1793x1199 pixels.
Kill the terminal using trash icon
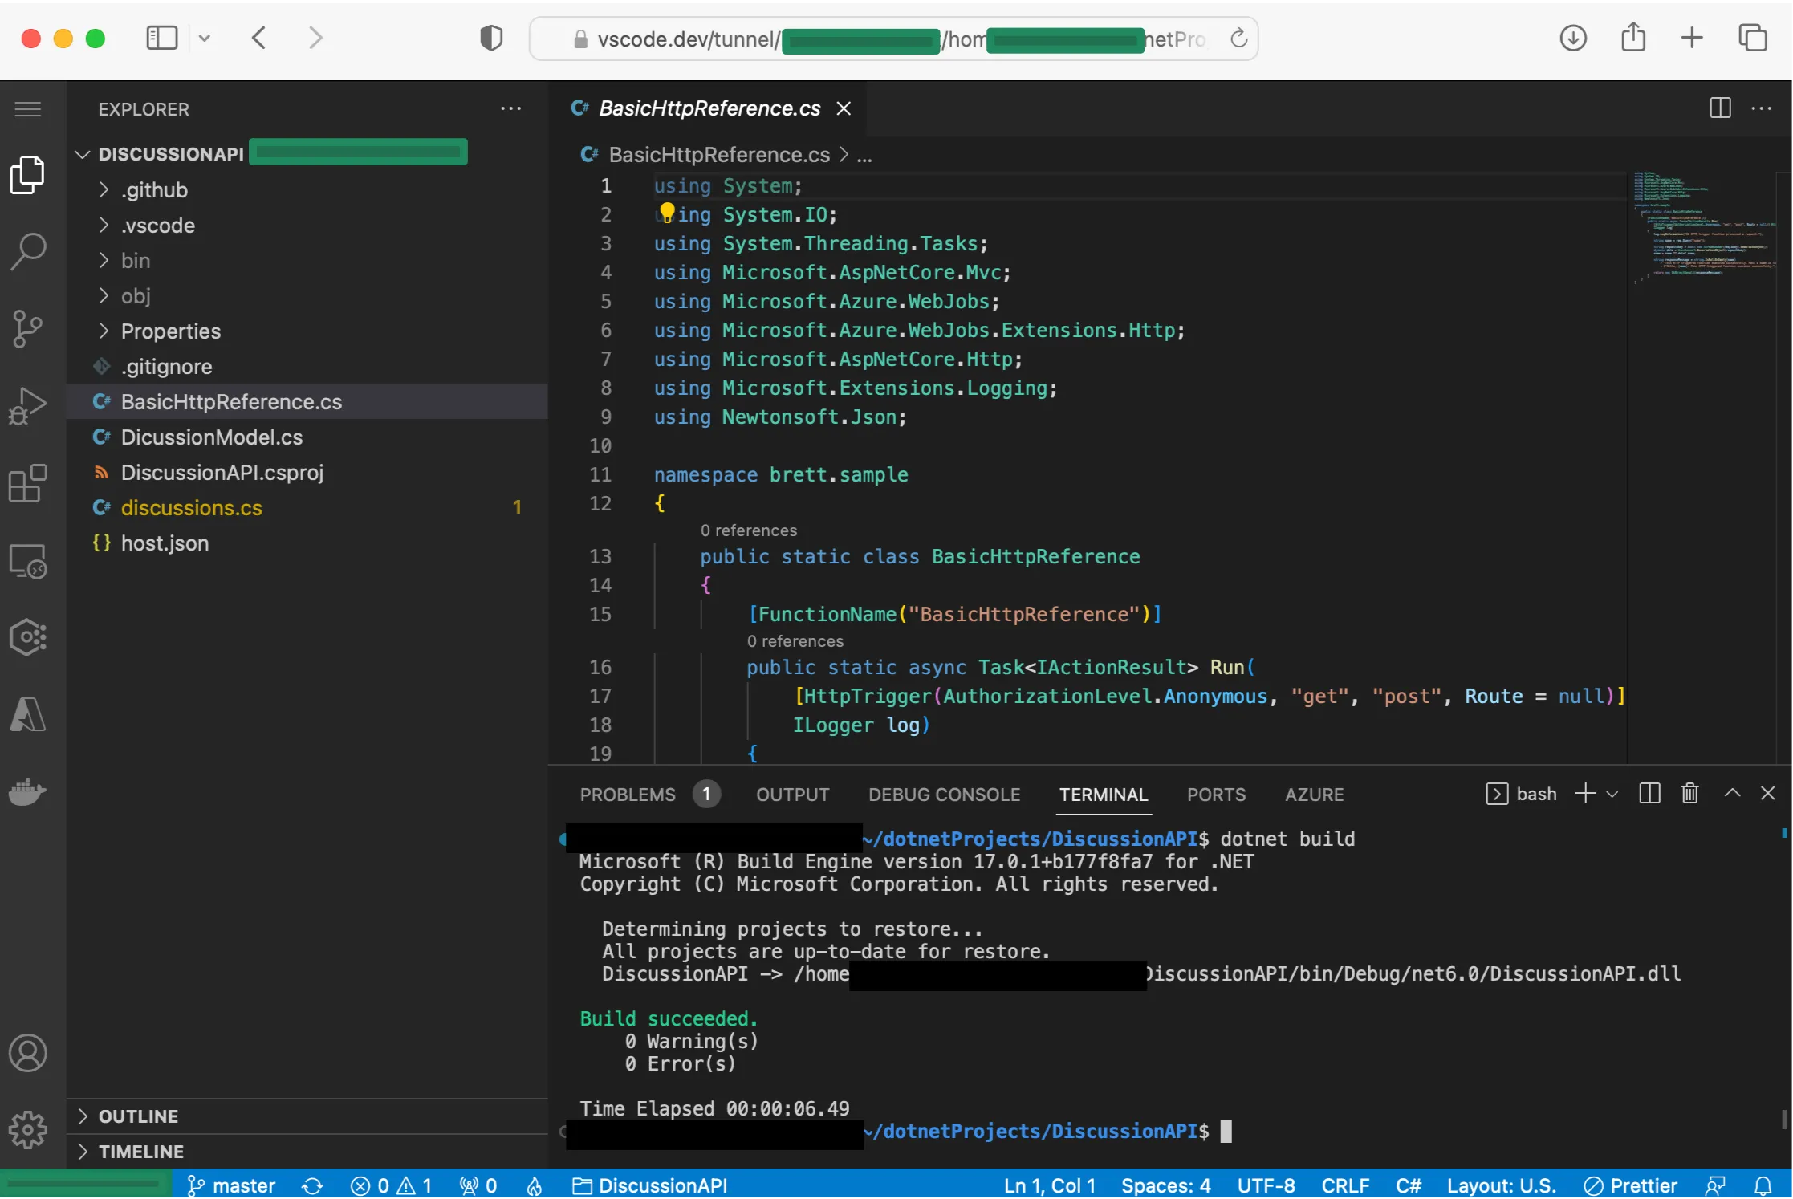click(x=1689, y=793)
